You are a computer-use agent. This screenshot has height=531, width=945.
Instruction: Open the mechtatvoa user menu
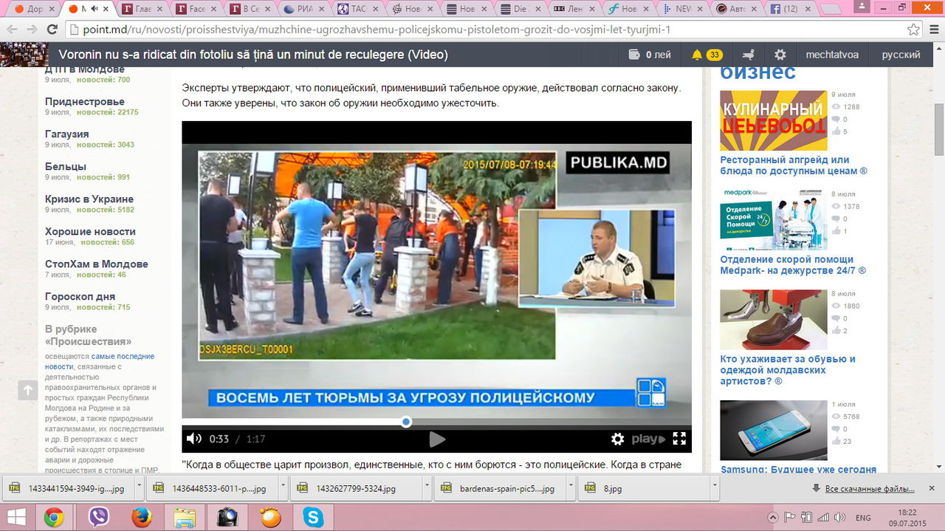pos(831,55)
